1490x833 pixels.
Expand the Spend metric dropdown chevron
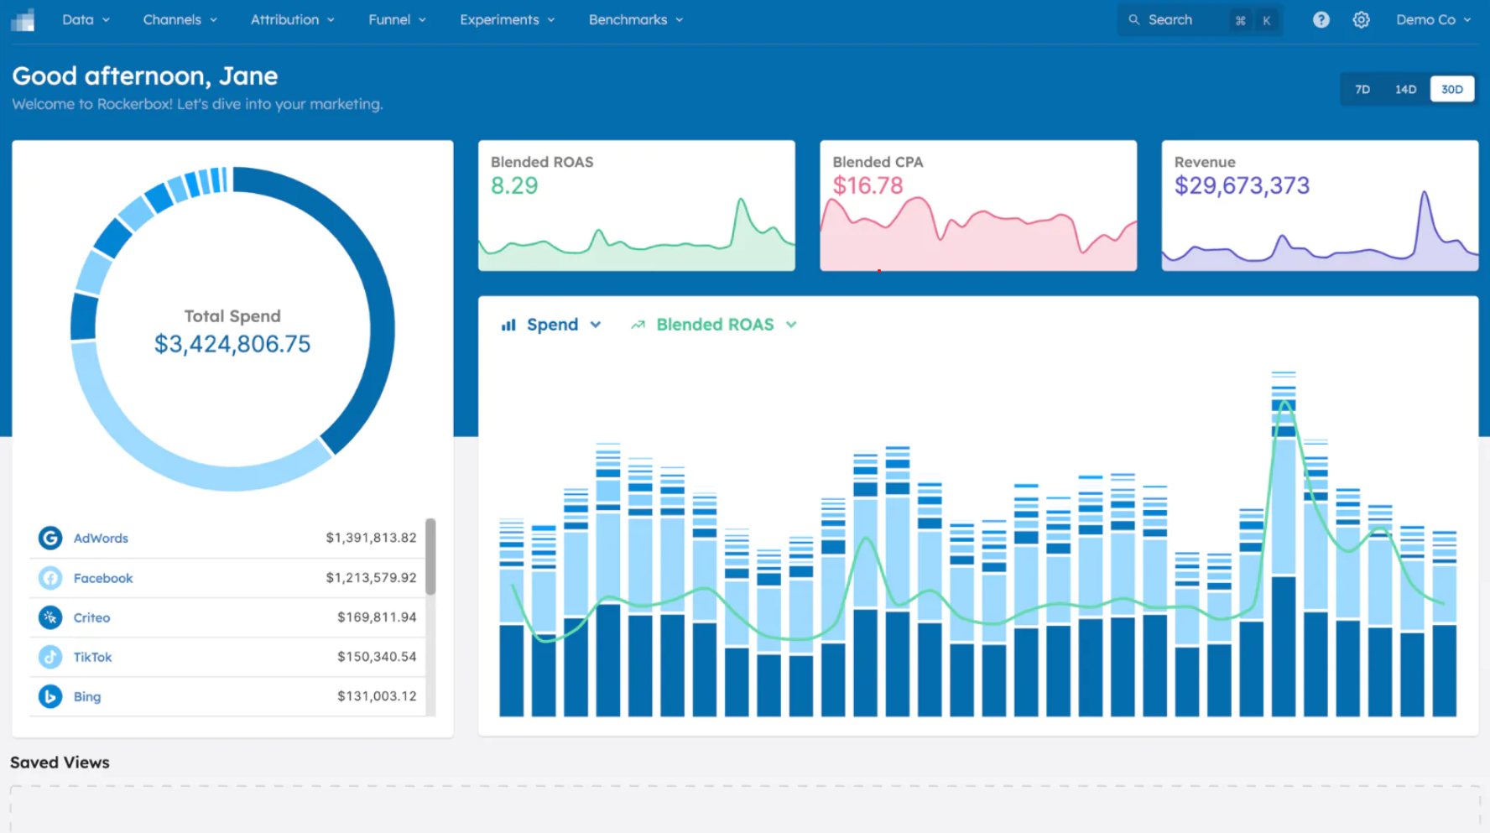click(596, 325)
